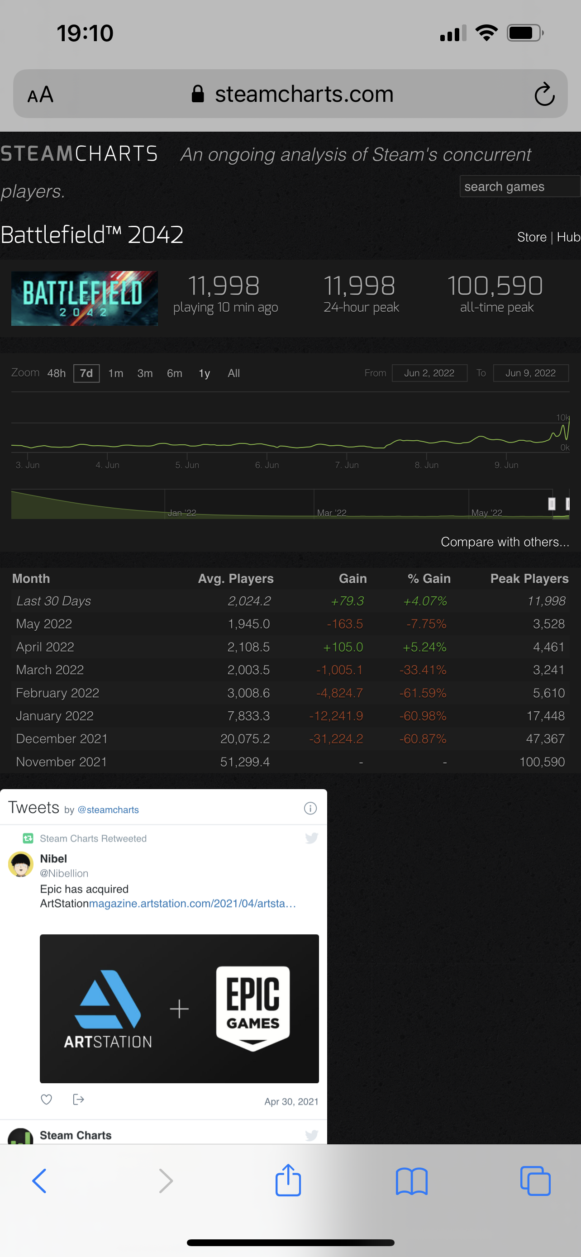Screen dimensions: 581x1257
Task: Tap the left navigator range handle
Action: coord(552,504)
